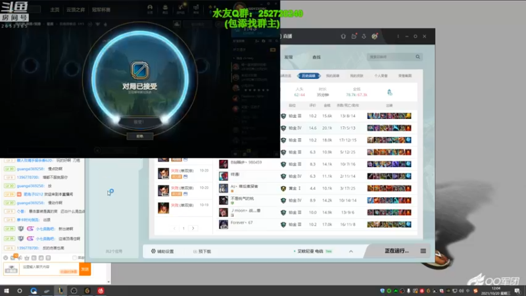Screen dimensions: 526x296
Task: Open the notification center on taskbar
Action: click(517, 291)
